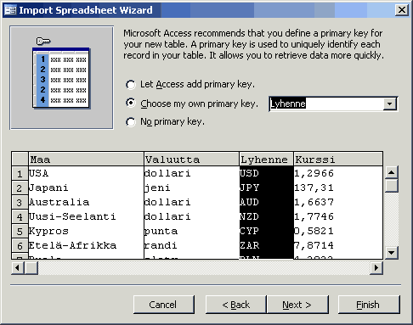Click the 1,7746 rate cell
Screen dimensions: 413x325
tap(338, 216)
